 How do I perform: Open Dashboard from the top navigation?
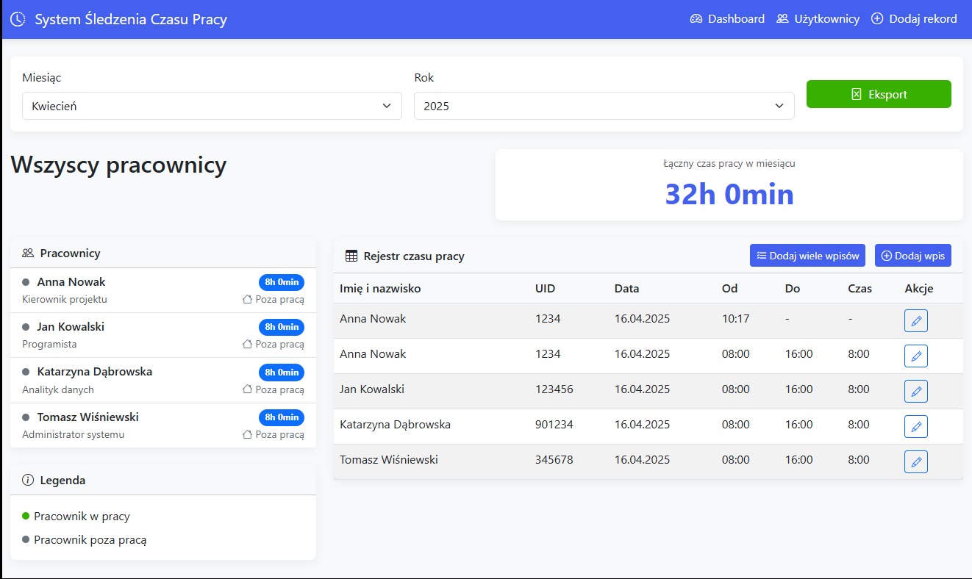click(x=727, y=19)
